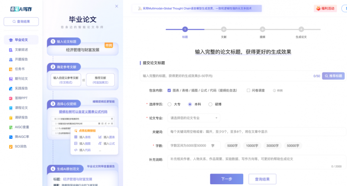Enable the 问卷调查 checkbox
The height and width of the screenshot is (186, 347).
pyautogui.click(x=248, y=91)
